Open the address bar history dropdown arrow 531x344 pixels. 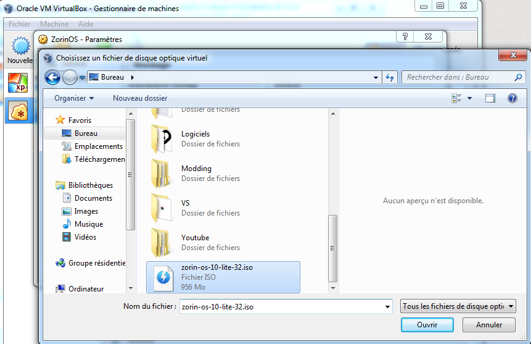(x=376, y=78)
